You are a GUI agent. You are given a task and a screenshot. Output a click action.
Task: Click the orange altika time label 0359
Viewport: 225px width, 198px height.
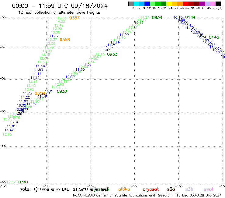pyautogui.click(x=40, y=93)
